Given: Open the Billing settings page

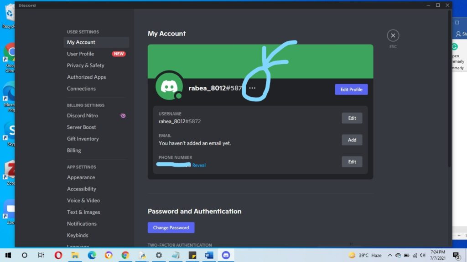Looking at the screenshot, I should click(x=96, y=150).
